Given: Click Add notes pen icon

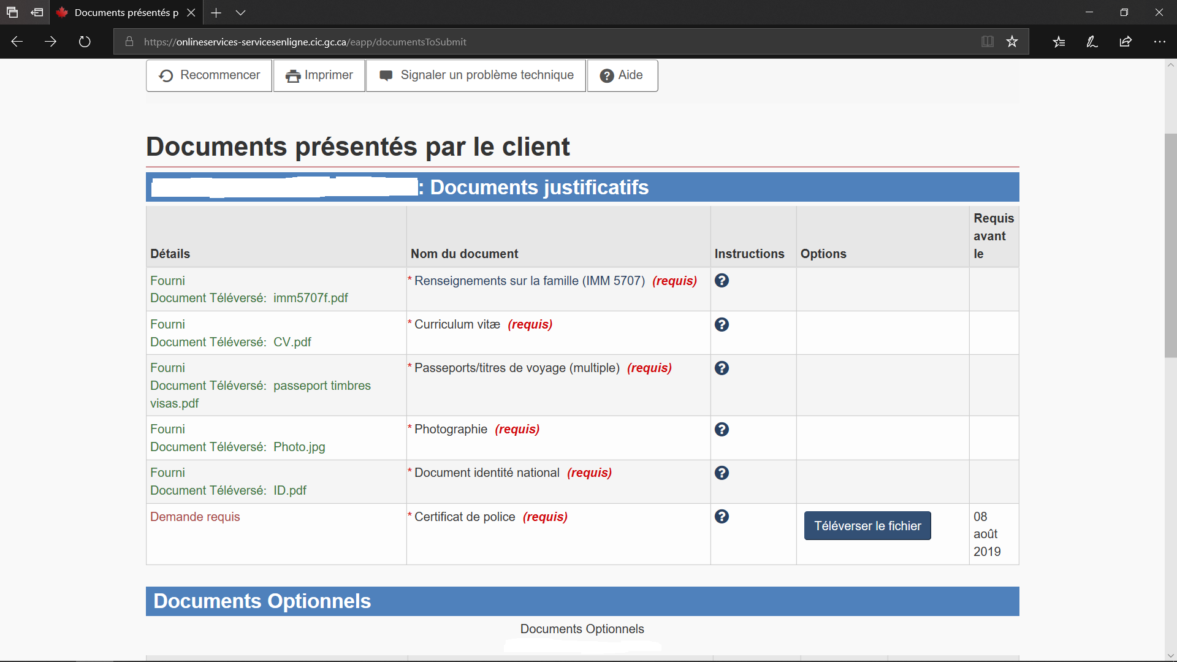Looking at the screenshot, I should pos(1092,42).
